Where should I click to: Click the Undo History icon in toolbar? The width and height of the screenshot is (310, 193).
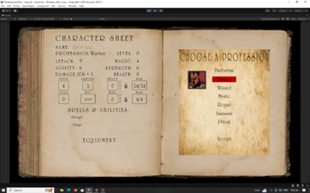tap(267, 11)
